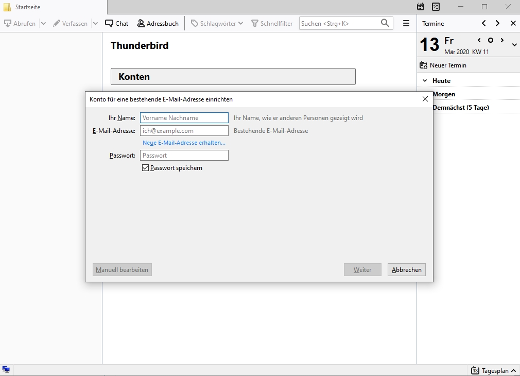The width and height of the screenshot is (520, 376).
Task: Open the tasks tab icon in title bar
Action: tap(436, 7)
